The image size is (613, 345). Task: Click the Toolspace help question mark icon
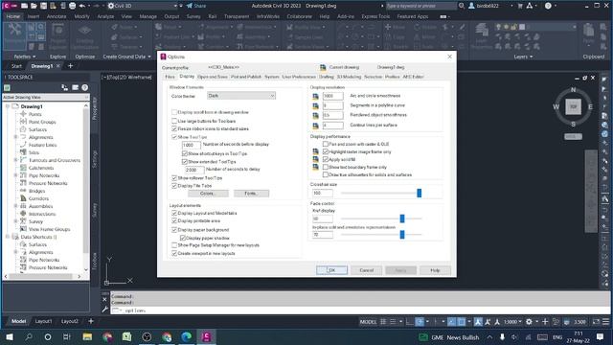[85, 87]
